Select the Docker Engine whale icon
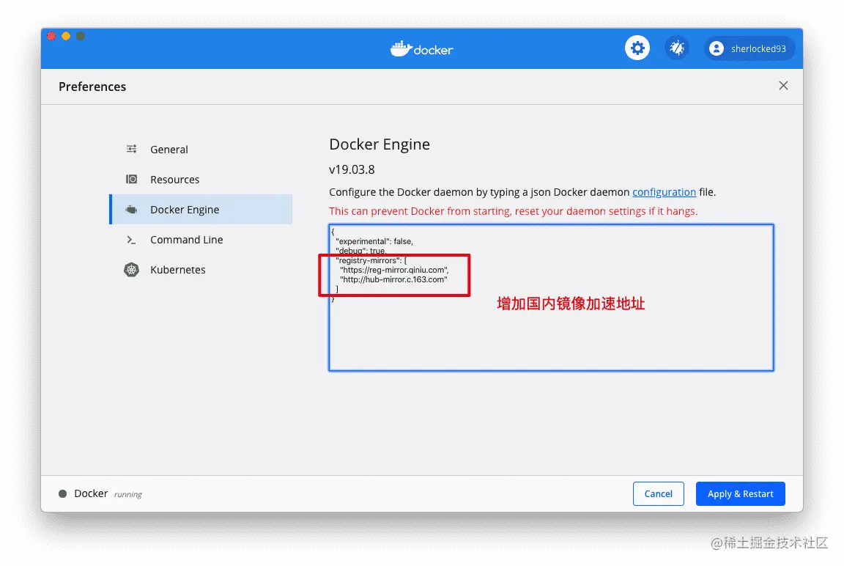This screenshot has width=844, height=566. (x=131, y=210)
